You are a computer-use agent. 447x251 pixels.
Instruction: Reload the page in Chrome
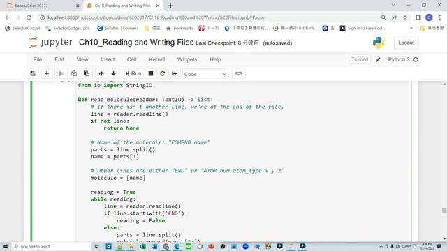click(29, 17)
